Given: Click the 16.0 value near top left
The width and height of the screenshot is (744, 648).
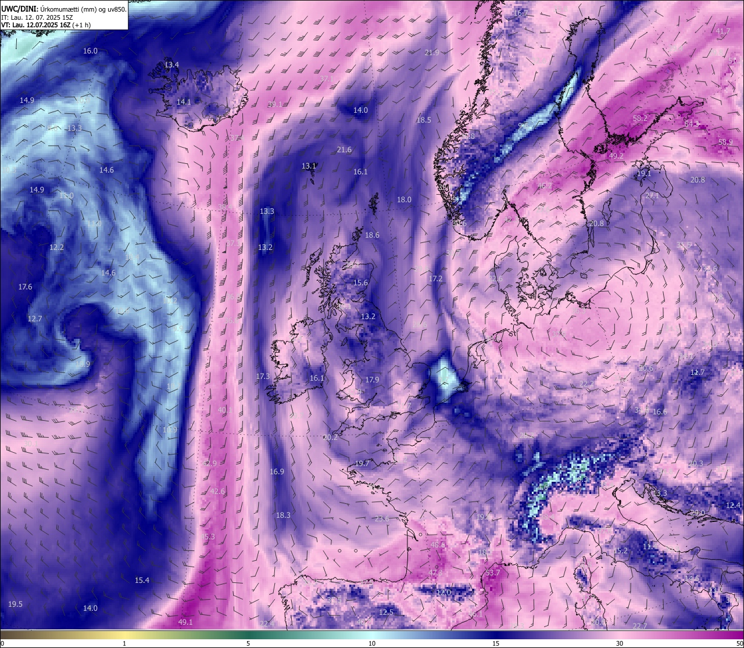Looking at the screenshot, I should tap(90, 51).
